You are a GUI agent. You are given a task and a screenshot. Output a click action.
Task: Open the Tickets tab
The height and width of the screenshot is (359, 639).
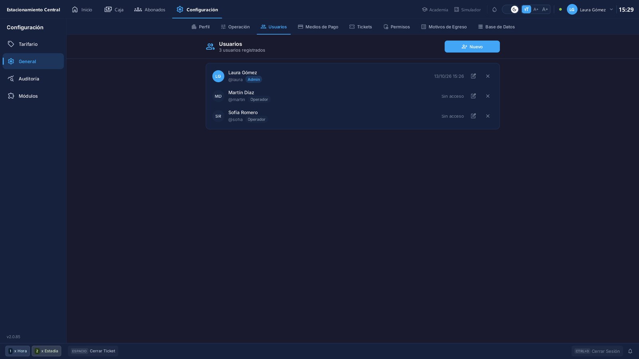(361, 27)
